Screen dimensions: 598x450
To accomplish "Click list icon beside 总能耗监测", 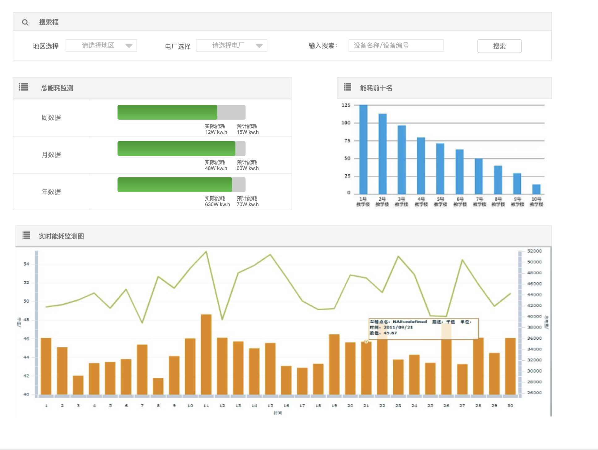I will 23,87.
